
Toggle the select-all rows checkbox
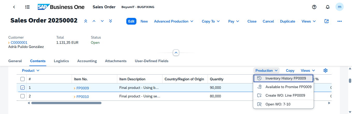pos(23,79)
